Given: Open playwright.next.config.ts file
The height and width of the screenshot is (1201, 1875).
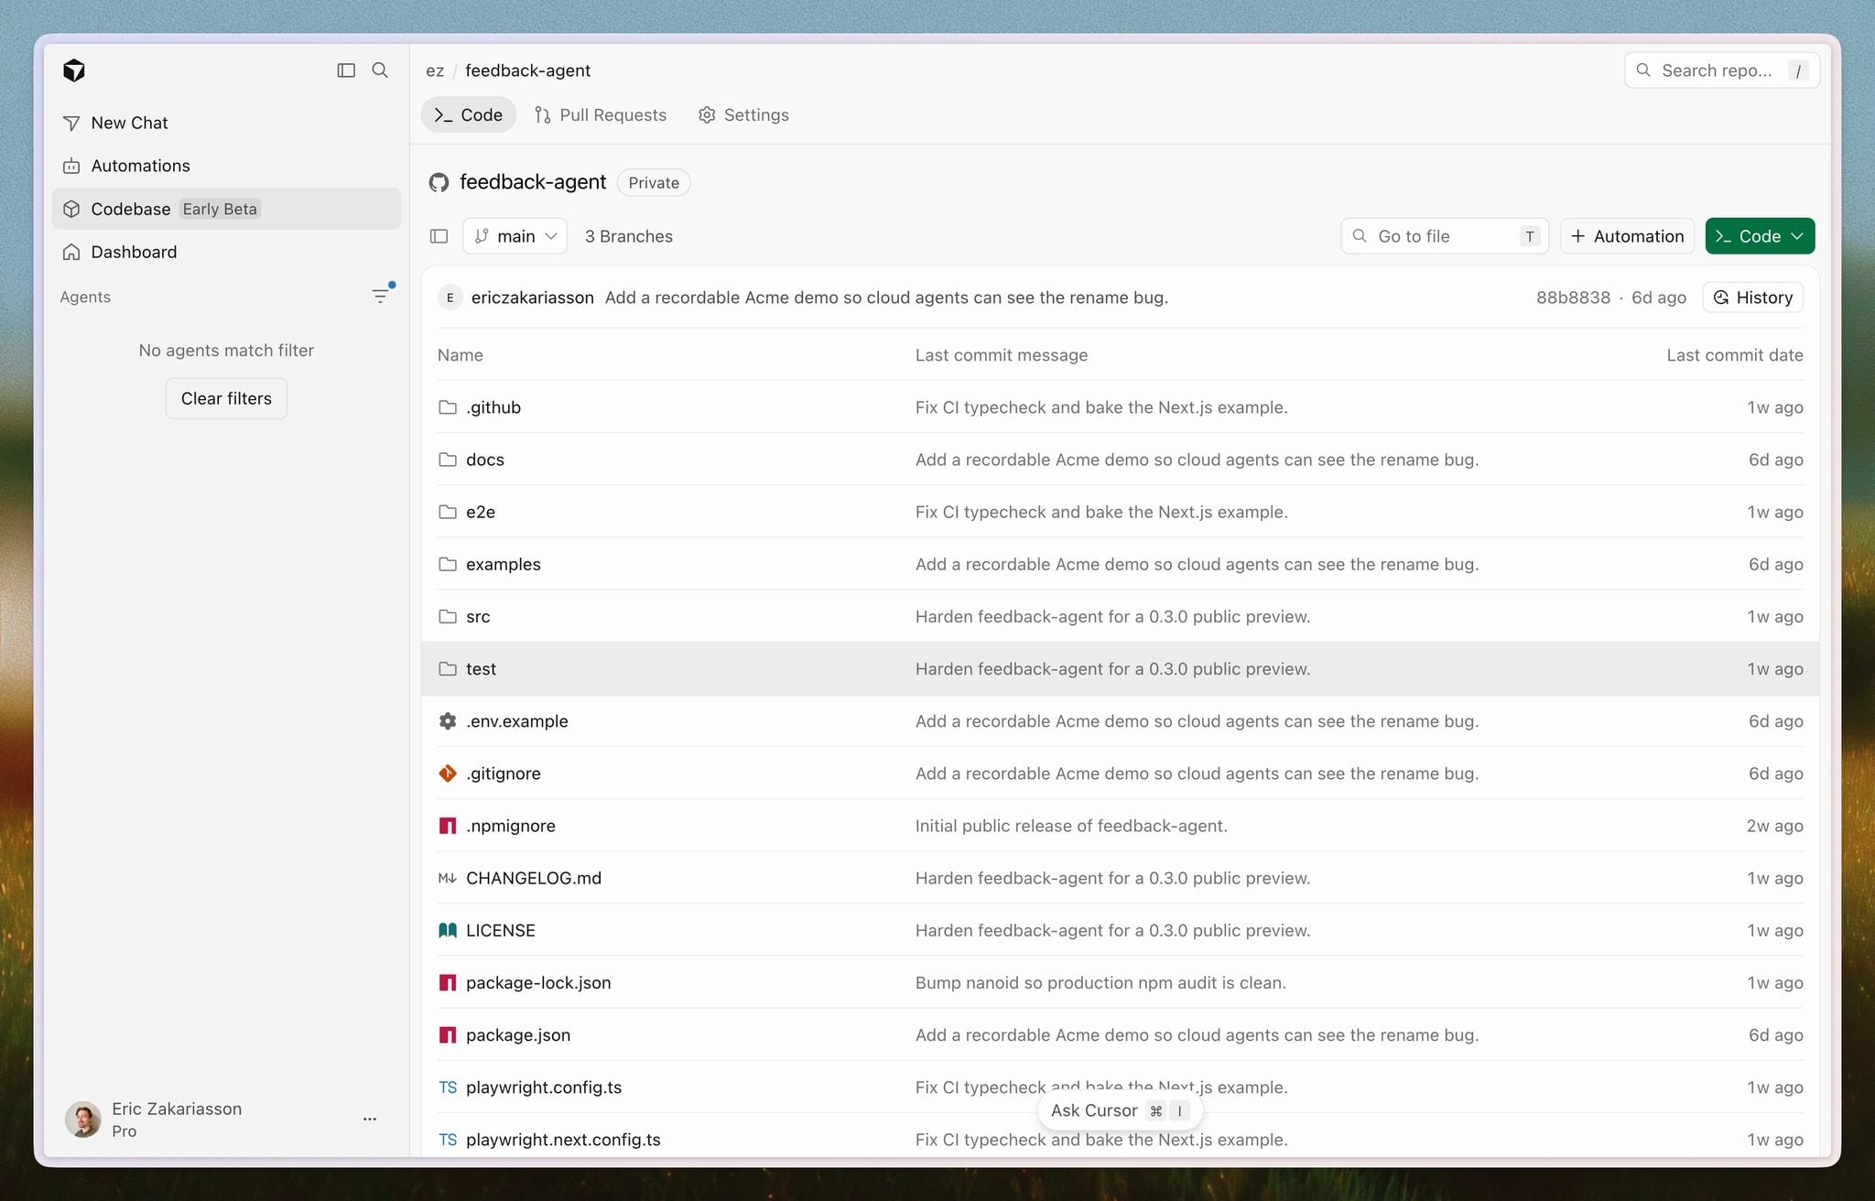Looking at the screenshot, I should [x=563, y=1140].
